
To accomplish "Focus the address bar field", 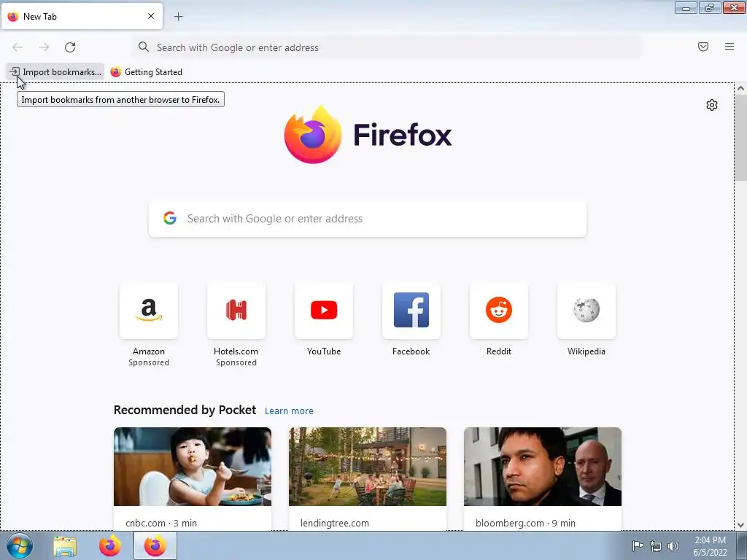I will pyautogui.click(x=387, y=47).
